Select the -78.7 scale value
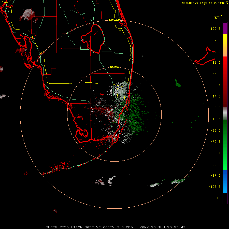Viewport: 229px width, 229px height. (216, 164)
